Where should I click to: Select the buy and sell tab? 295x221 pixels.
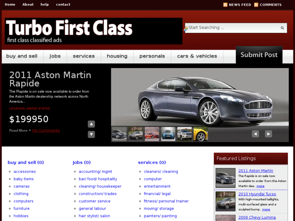coord(22,56)
